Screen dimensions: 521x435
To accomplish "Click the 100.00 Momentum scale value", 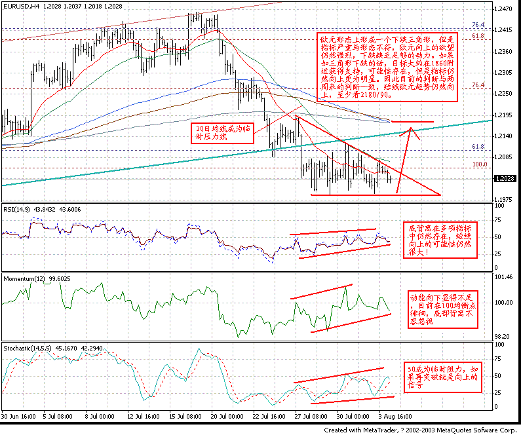I will coord(503,303).
